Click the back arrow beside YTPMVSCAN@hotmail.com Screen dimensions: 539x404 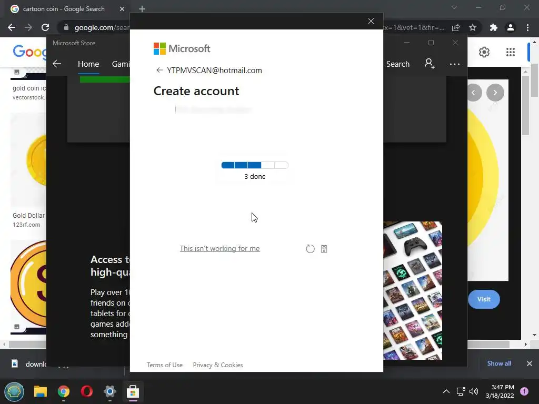tap(159, 70)
